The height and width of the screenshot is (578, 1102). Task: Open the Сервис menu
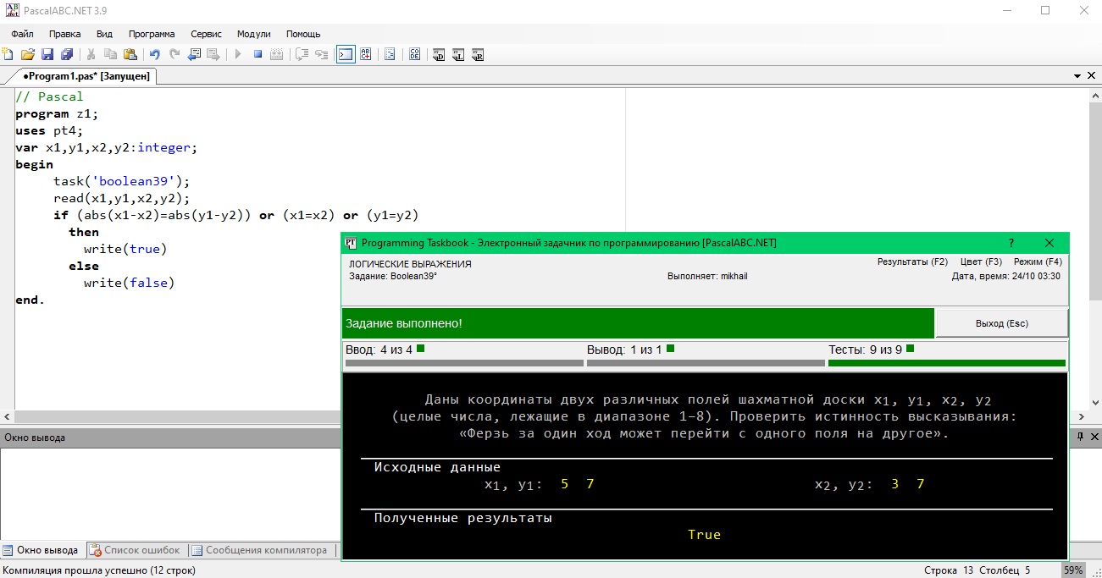206,34
